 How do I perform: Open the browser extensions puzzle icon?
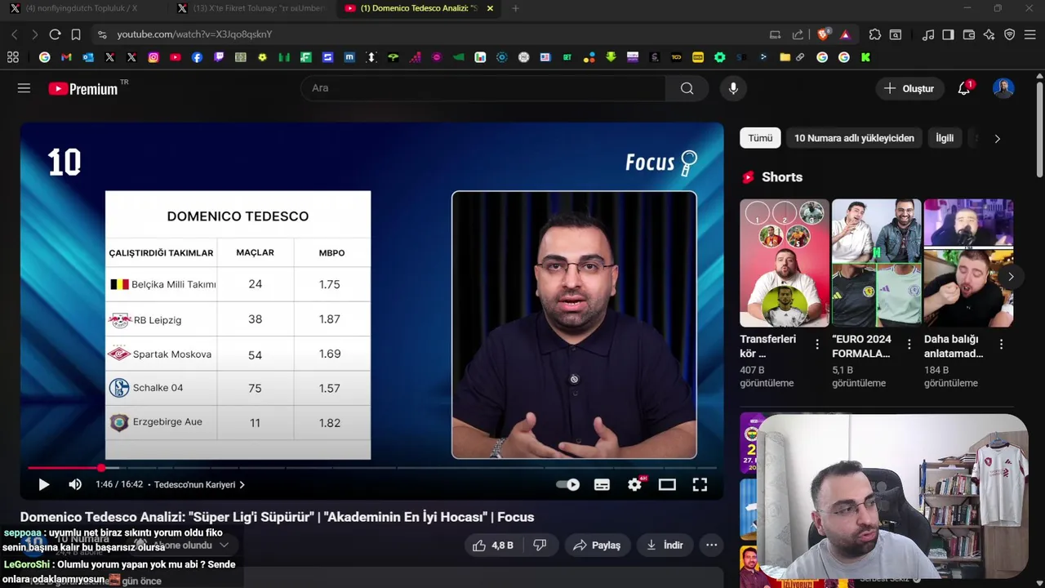click(x=874, y=34)
